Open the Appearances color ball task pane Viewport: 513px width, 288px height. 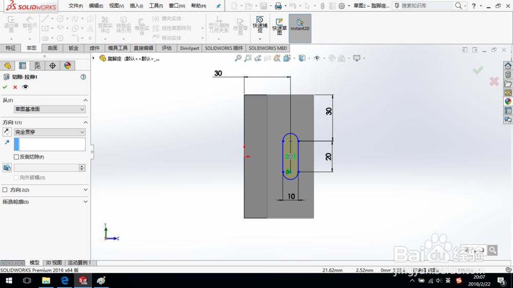pyautogui.click(x=508, y=101)
